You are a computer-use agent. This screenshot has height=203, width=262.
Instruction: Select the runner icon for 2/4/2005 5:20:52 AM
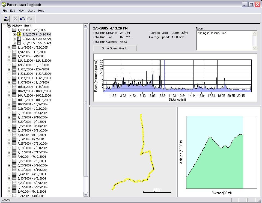pos(19,38)
